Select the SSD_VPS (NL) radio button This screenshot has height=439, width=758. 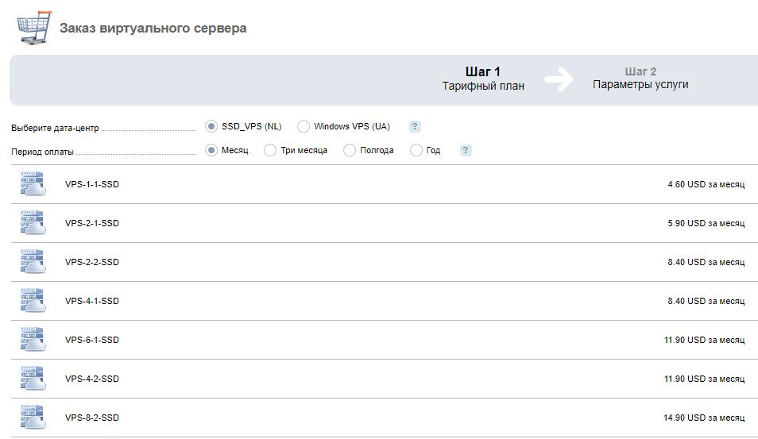click(211, 126)
